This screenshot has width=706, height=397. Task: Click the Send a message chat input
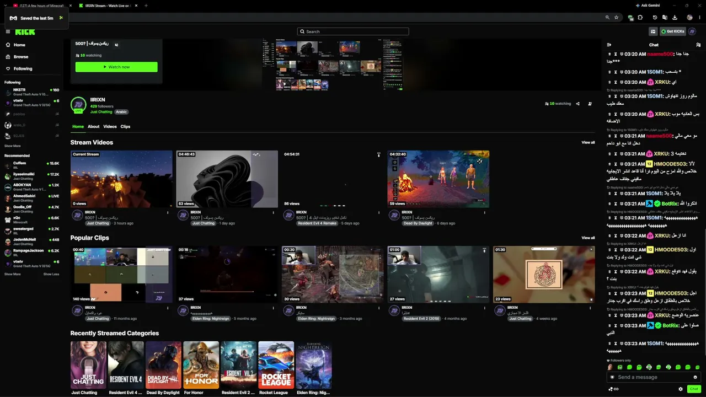coord(654,377)
